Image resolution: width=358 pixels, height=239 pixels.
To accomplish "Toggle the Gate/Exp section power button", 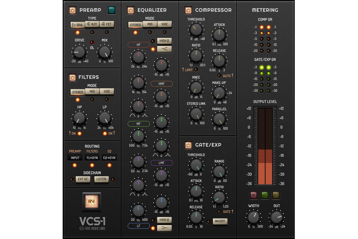I will tap(188, 145).
